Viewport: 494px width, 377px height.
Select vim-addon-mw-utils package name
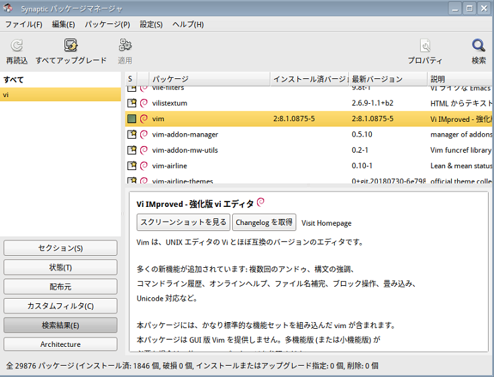185,150
